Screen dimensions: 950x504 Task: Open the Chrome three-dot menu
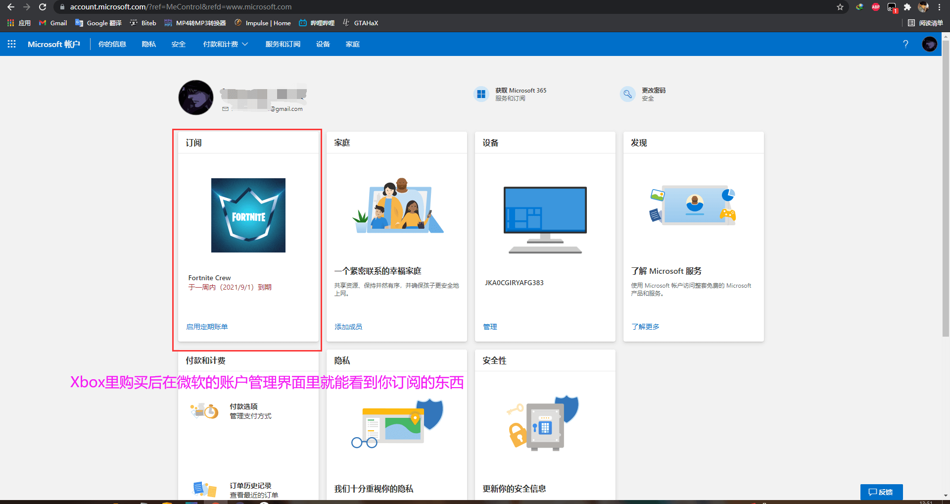[x=939, y=7]
